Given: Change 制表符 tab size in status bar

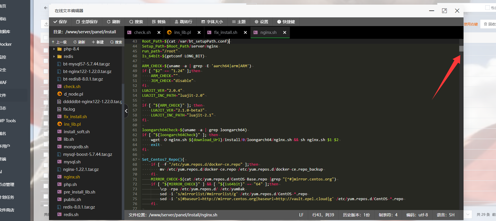Looking at the screenshot, I should (x=388, y=215).
